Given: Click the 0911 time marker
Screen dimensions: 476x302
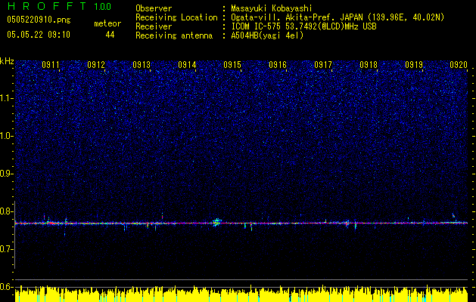Looking at the screenshot, I should tap(51, 65).
